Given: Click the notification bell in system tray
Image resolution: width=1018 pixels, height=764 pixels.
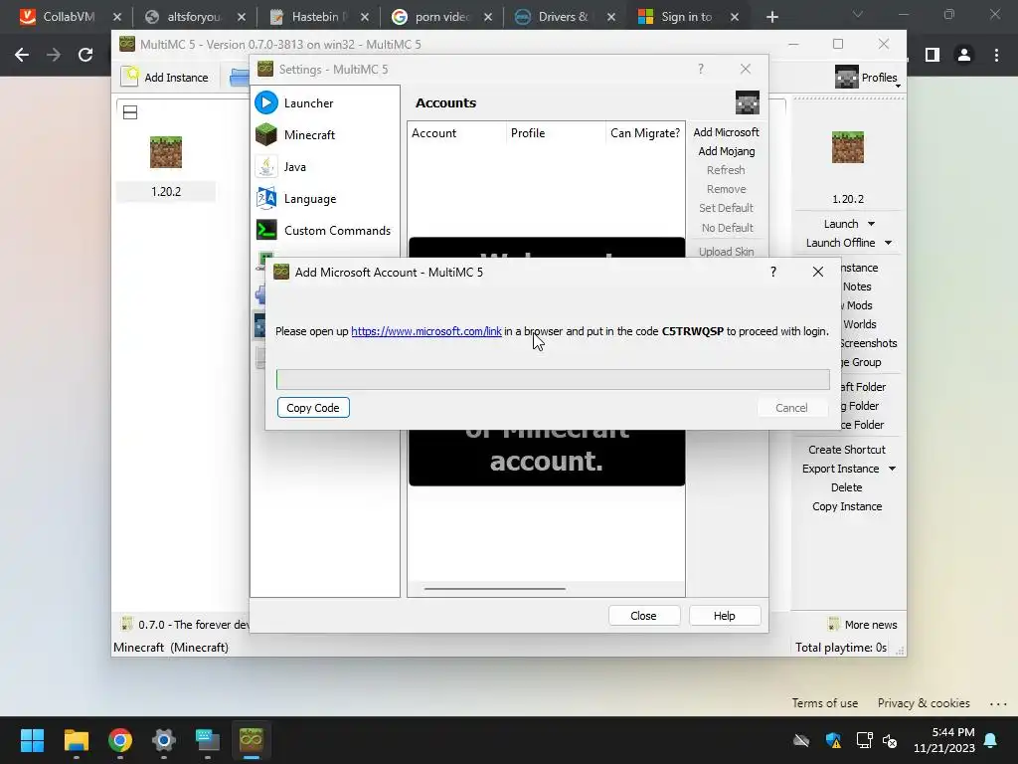Looking at the screenshot, I should coord(991,740).
